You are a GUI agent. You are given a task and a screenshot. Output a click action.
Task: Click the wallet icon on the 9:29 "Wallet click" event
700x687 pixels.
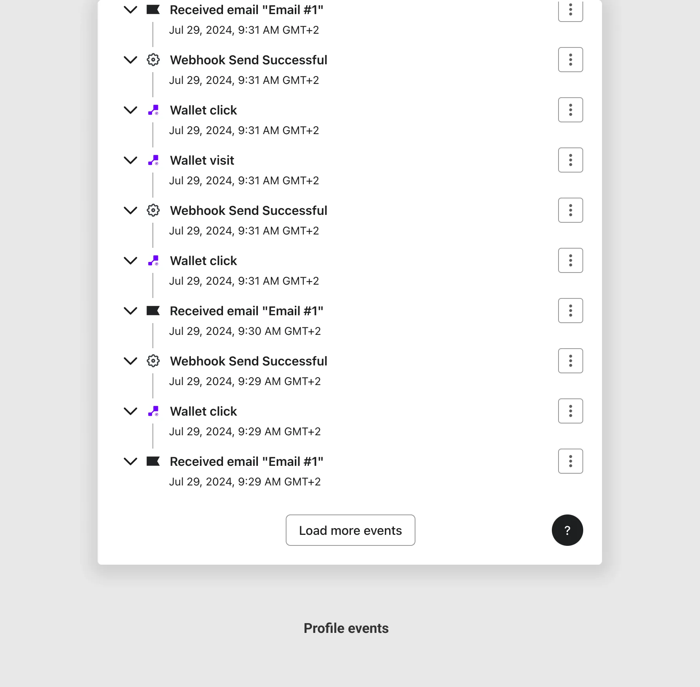coord(153,411)
